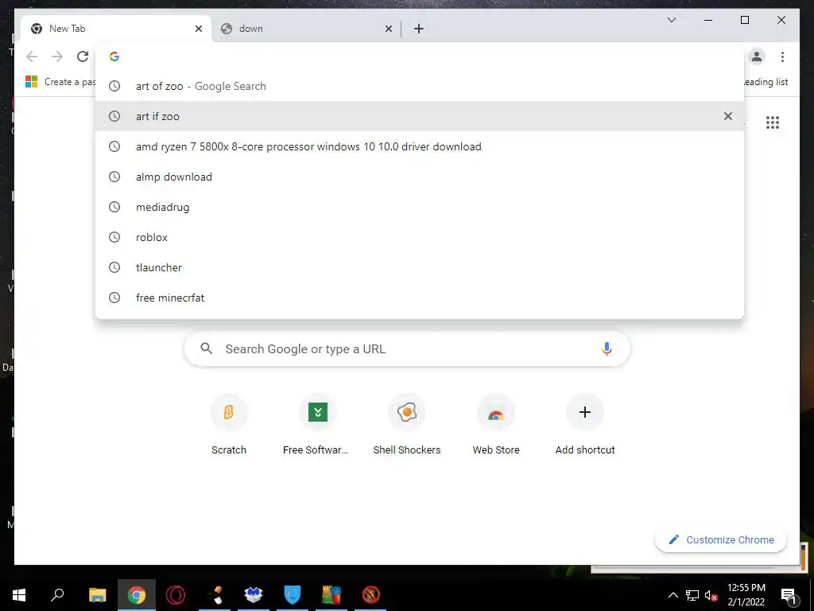Pick the 'mediadrug' history suggestion
Image resolution: width=814 pixels, height=611 pixels.
coord(420,207)
